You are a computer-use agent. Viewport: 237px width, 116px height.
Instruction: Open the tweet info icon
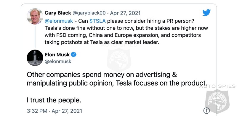tap(206, 111)
